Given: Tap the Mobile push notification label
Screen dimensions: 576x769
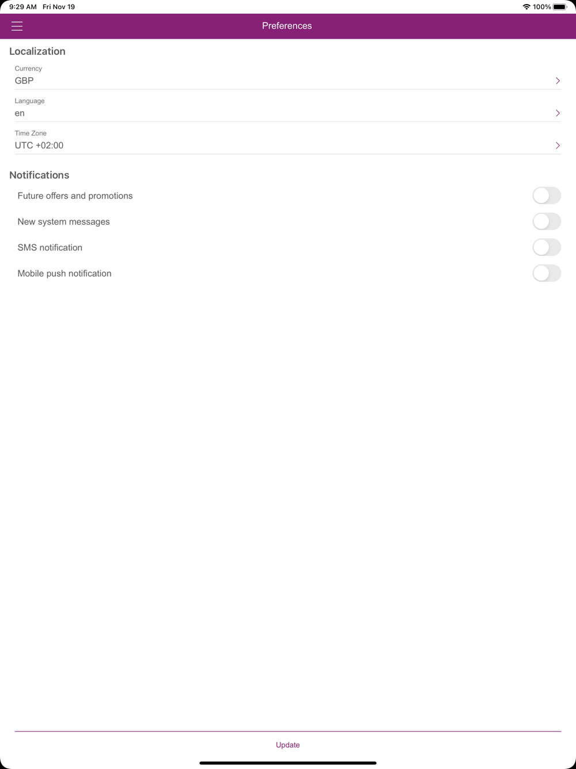Looking at the screenshot, I should (x=65, y=274).
